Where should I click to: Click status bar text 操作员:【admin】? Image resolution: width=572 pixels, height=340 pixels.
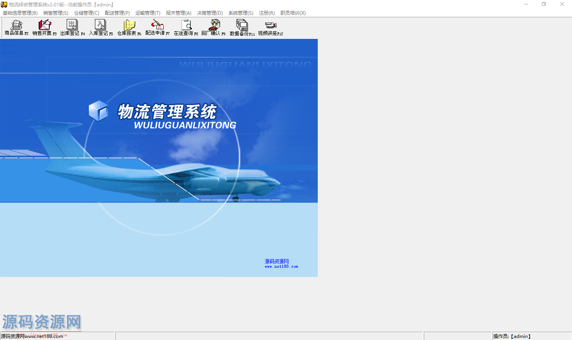512,336
